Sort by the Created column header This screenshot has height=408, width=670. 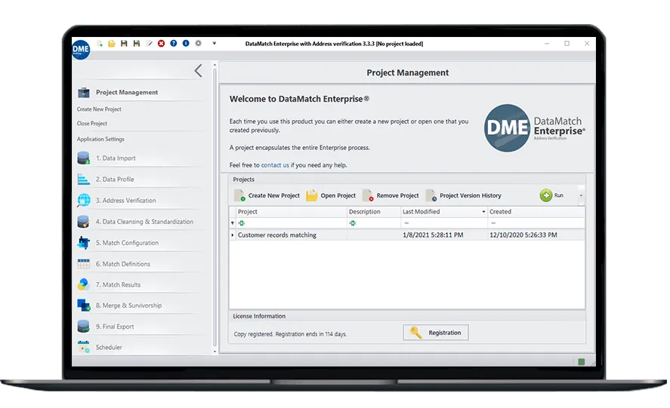point(536,212)
